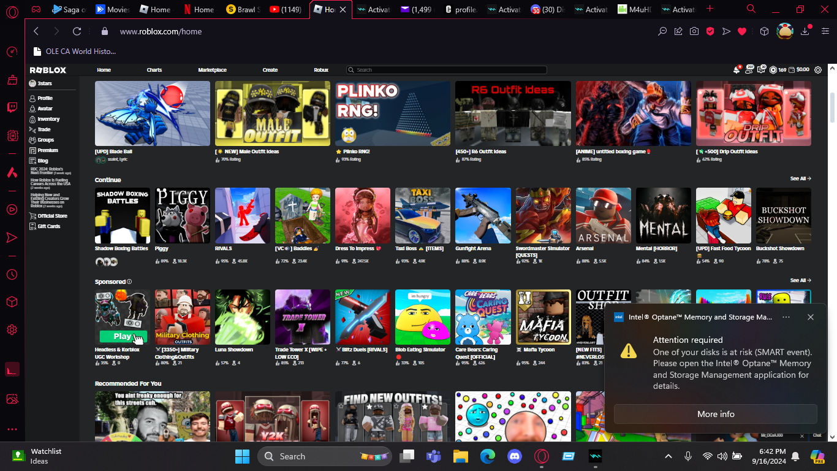837x471 pixels.
Task: Show hidden icons in system tray
Action: [668, 456]
